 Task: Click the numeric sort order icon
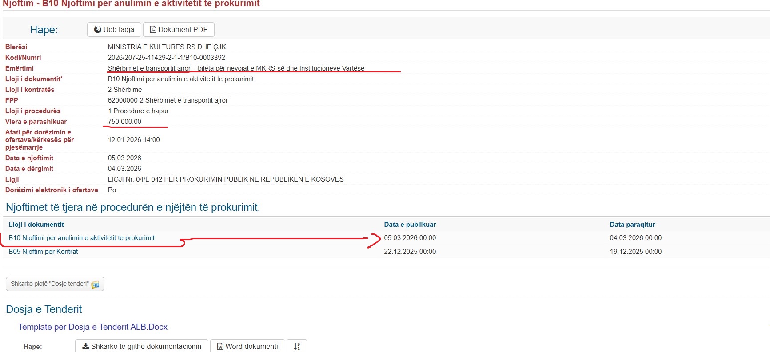[297, 346]
